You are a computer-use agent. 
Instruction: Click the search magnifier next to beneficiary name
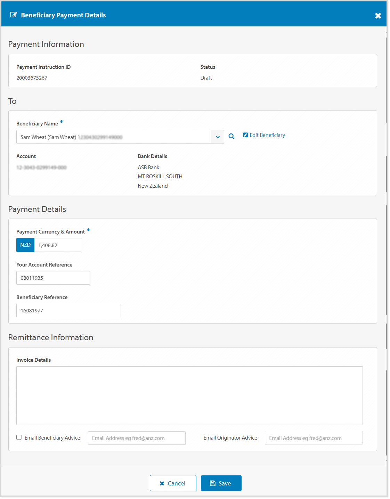point(231,136)
